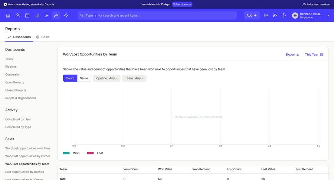This screenshot has height=180, width=334.
Task: Switch the chart to Value view
Action: click(84, 78)
